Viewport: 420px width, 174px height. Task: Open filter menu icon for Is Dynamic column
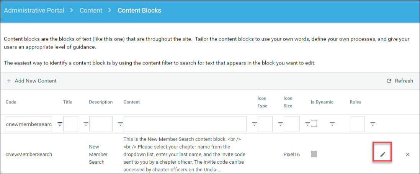coord(332,124)
